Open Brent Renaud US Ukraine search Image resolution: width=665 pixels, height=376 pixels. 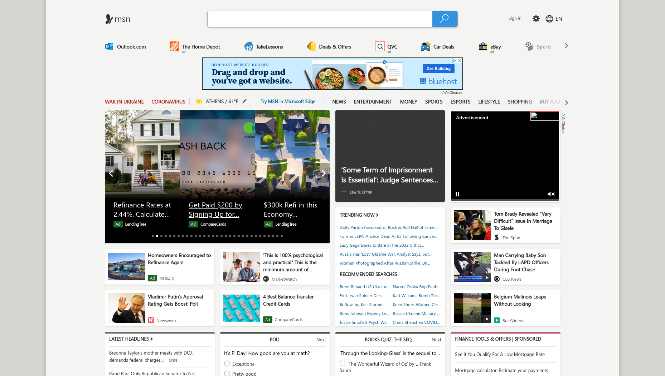(363, 287)
